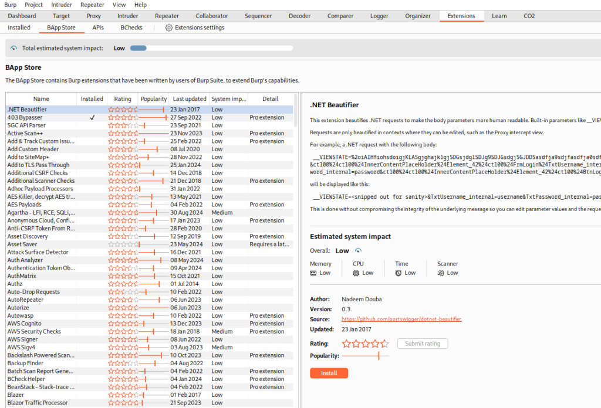601x408 pixels.
Task: Select the Extensions tab
Action: pos(461,16)
